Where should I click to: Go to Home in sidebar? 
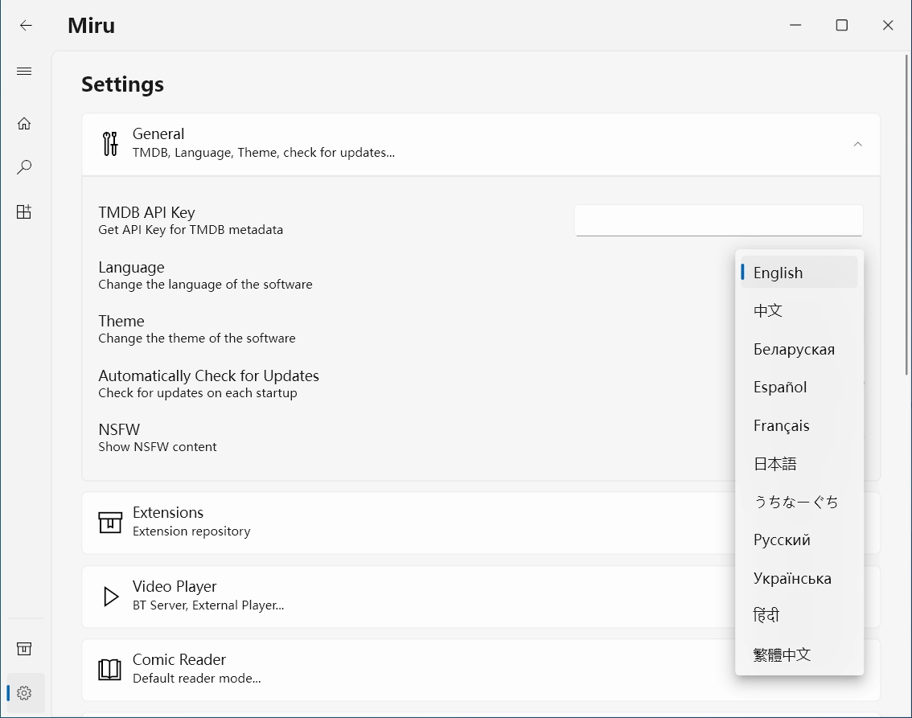(24, 123)
